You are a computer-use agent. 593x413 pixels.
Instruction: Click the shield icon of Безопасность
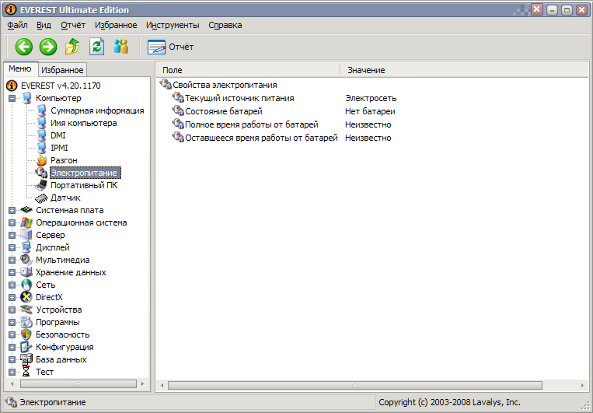[26, 334]
